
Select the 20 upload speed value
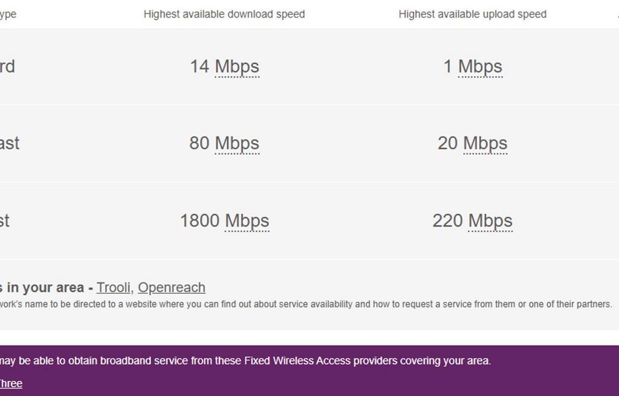click(x=448, y=143)
